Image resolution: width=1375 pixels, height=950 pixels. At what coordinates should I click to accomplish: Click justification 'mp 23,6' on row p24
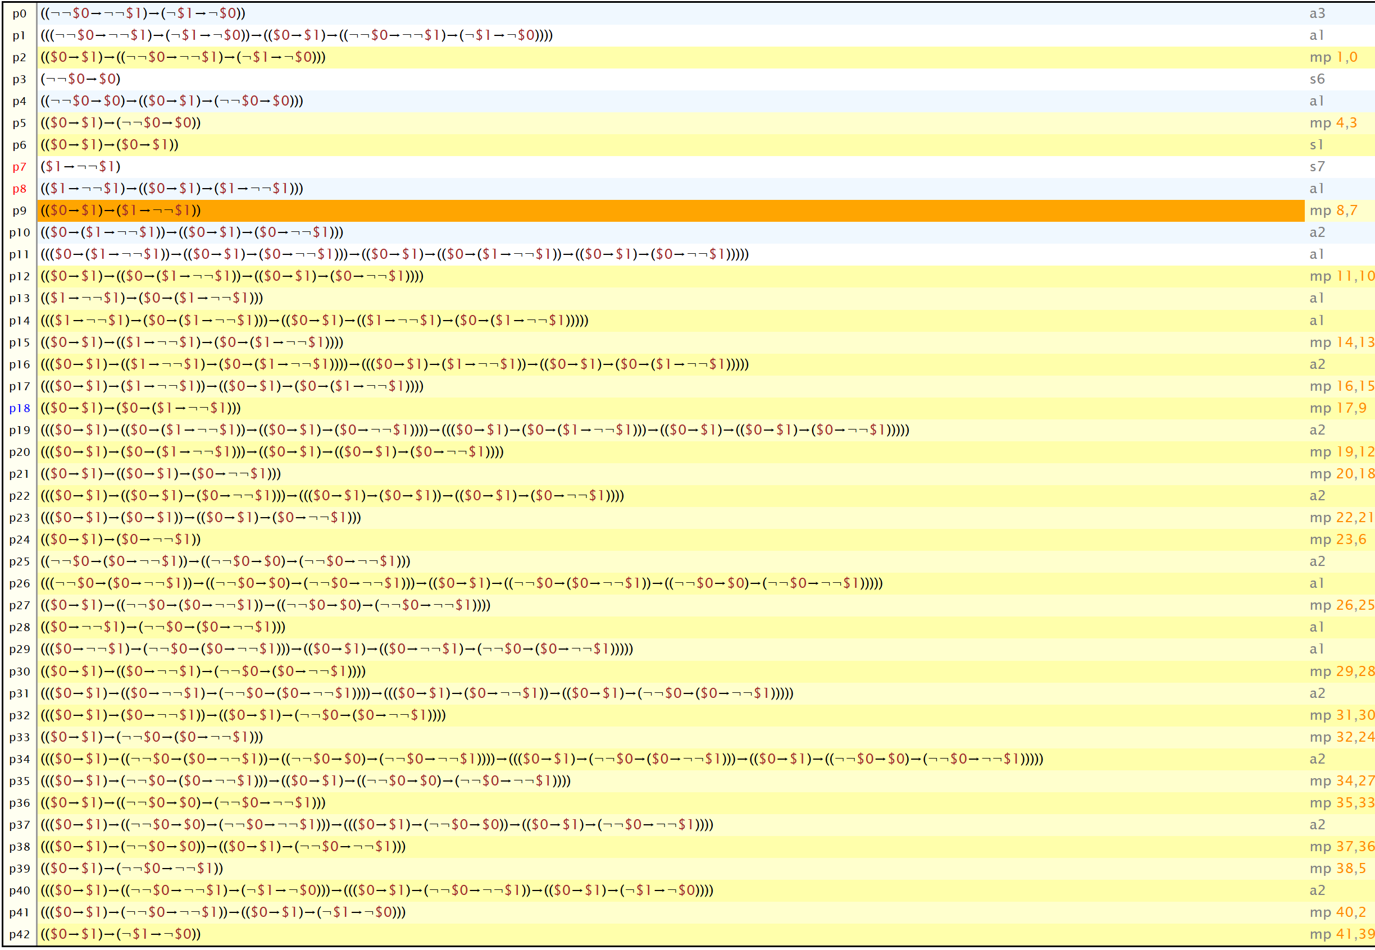(x=1337, y=540)
